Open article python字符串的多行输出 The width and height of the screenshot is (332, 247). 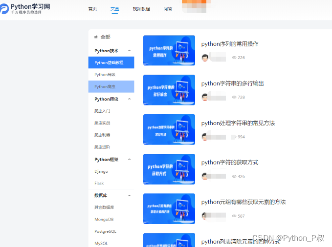(x=233, y=83)
